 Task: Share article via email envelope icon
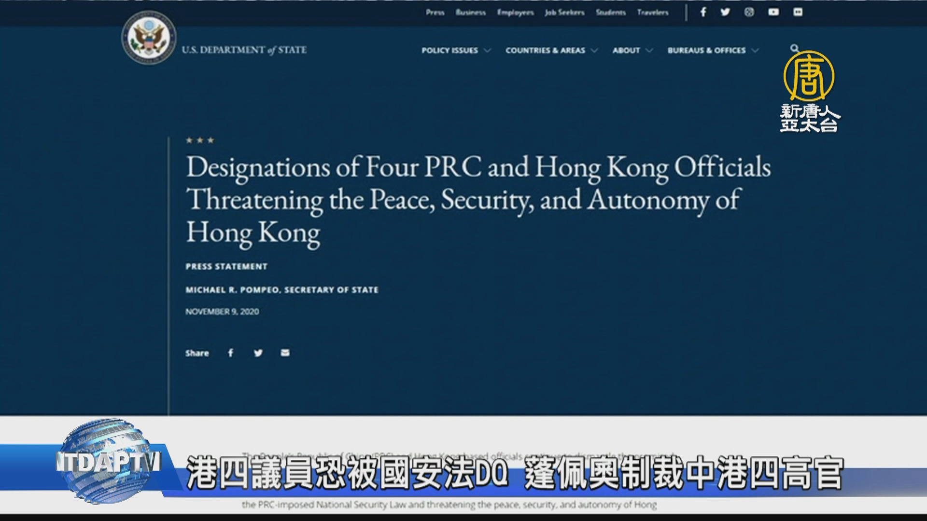click(285, 353)
